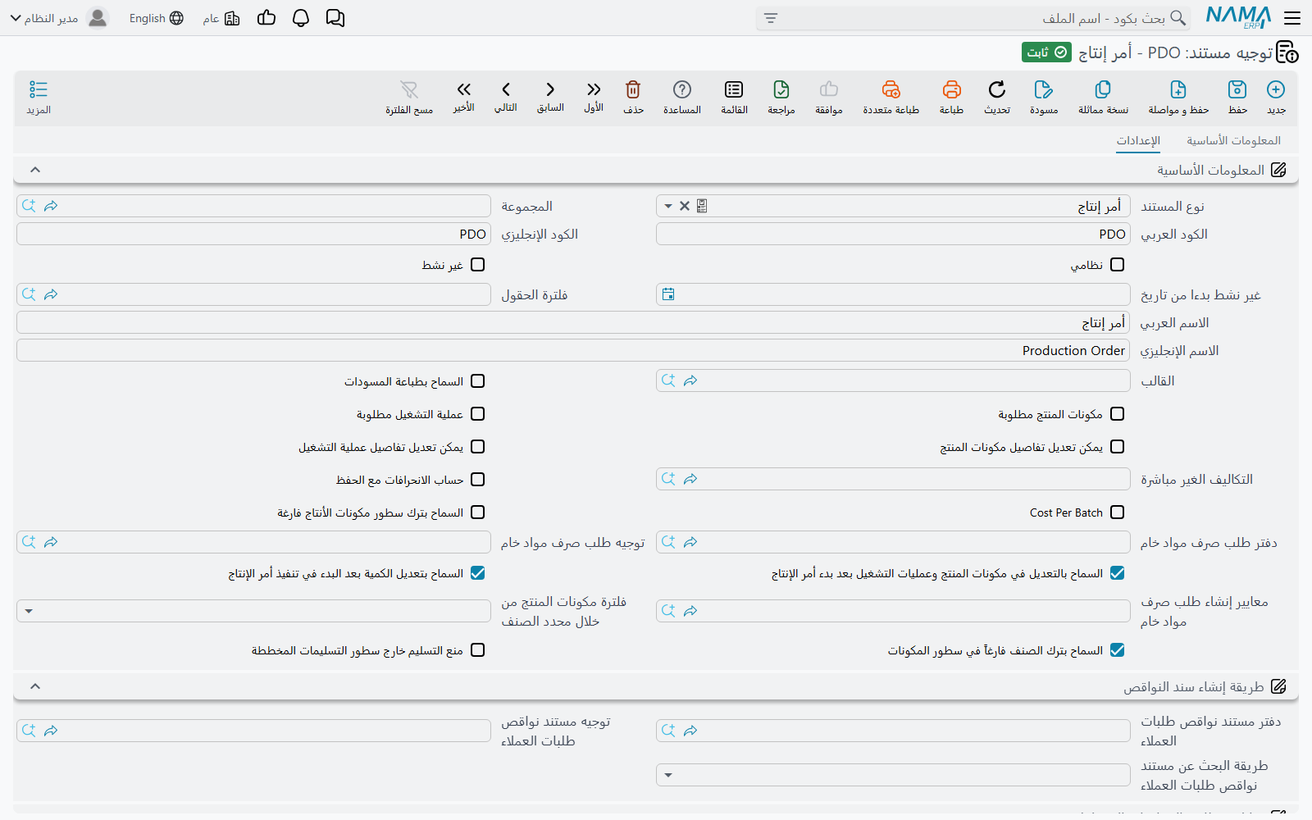Click the حذف (Delete) trash icon
Image resolution: width=1312 pixels, height=820 pixels.
[x=633, y=89]
